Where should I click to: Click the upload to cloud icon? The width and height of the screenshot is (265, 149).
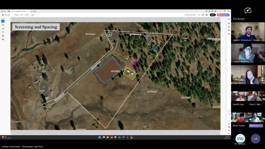tap(203, 15)
